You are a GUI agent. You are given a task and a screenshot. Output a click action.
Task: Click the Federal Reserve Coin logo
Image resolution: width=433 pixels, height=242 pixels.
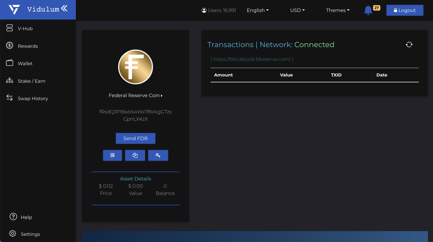tap(135, 67)
